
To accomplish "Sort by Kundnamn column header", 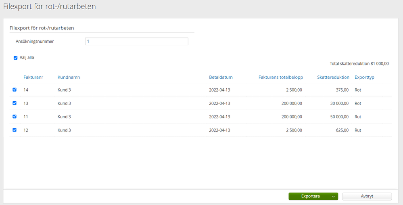I will pos(69,77).
